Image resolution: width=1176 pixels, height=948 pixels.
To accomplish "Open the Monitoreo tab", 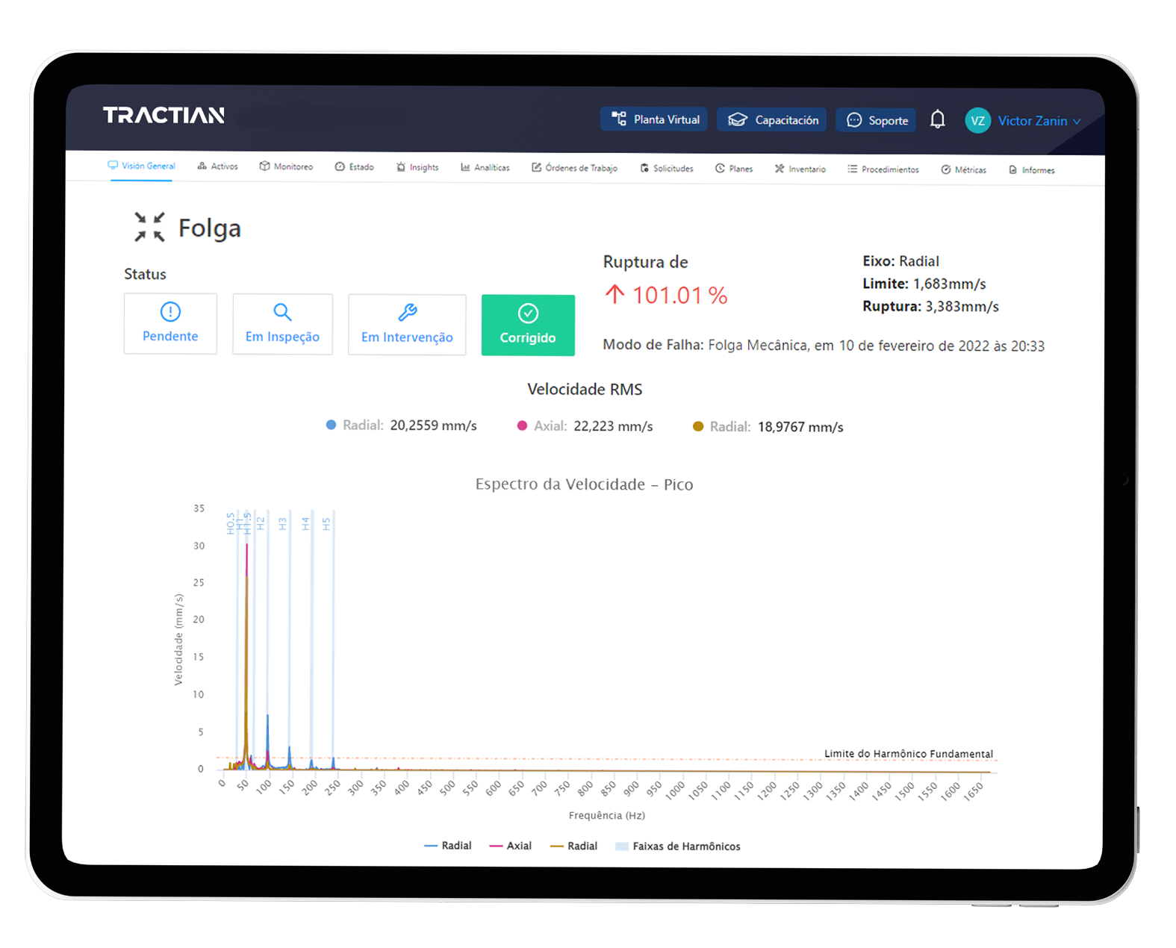I will tap(286, 166).
